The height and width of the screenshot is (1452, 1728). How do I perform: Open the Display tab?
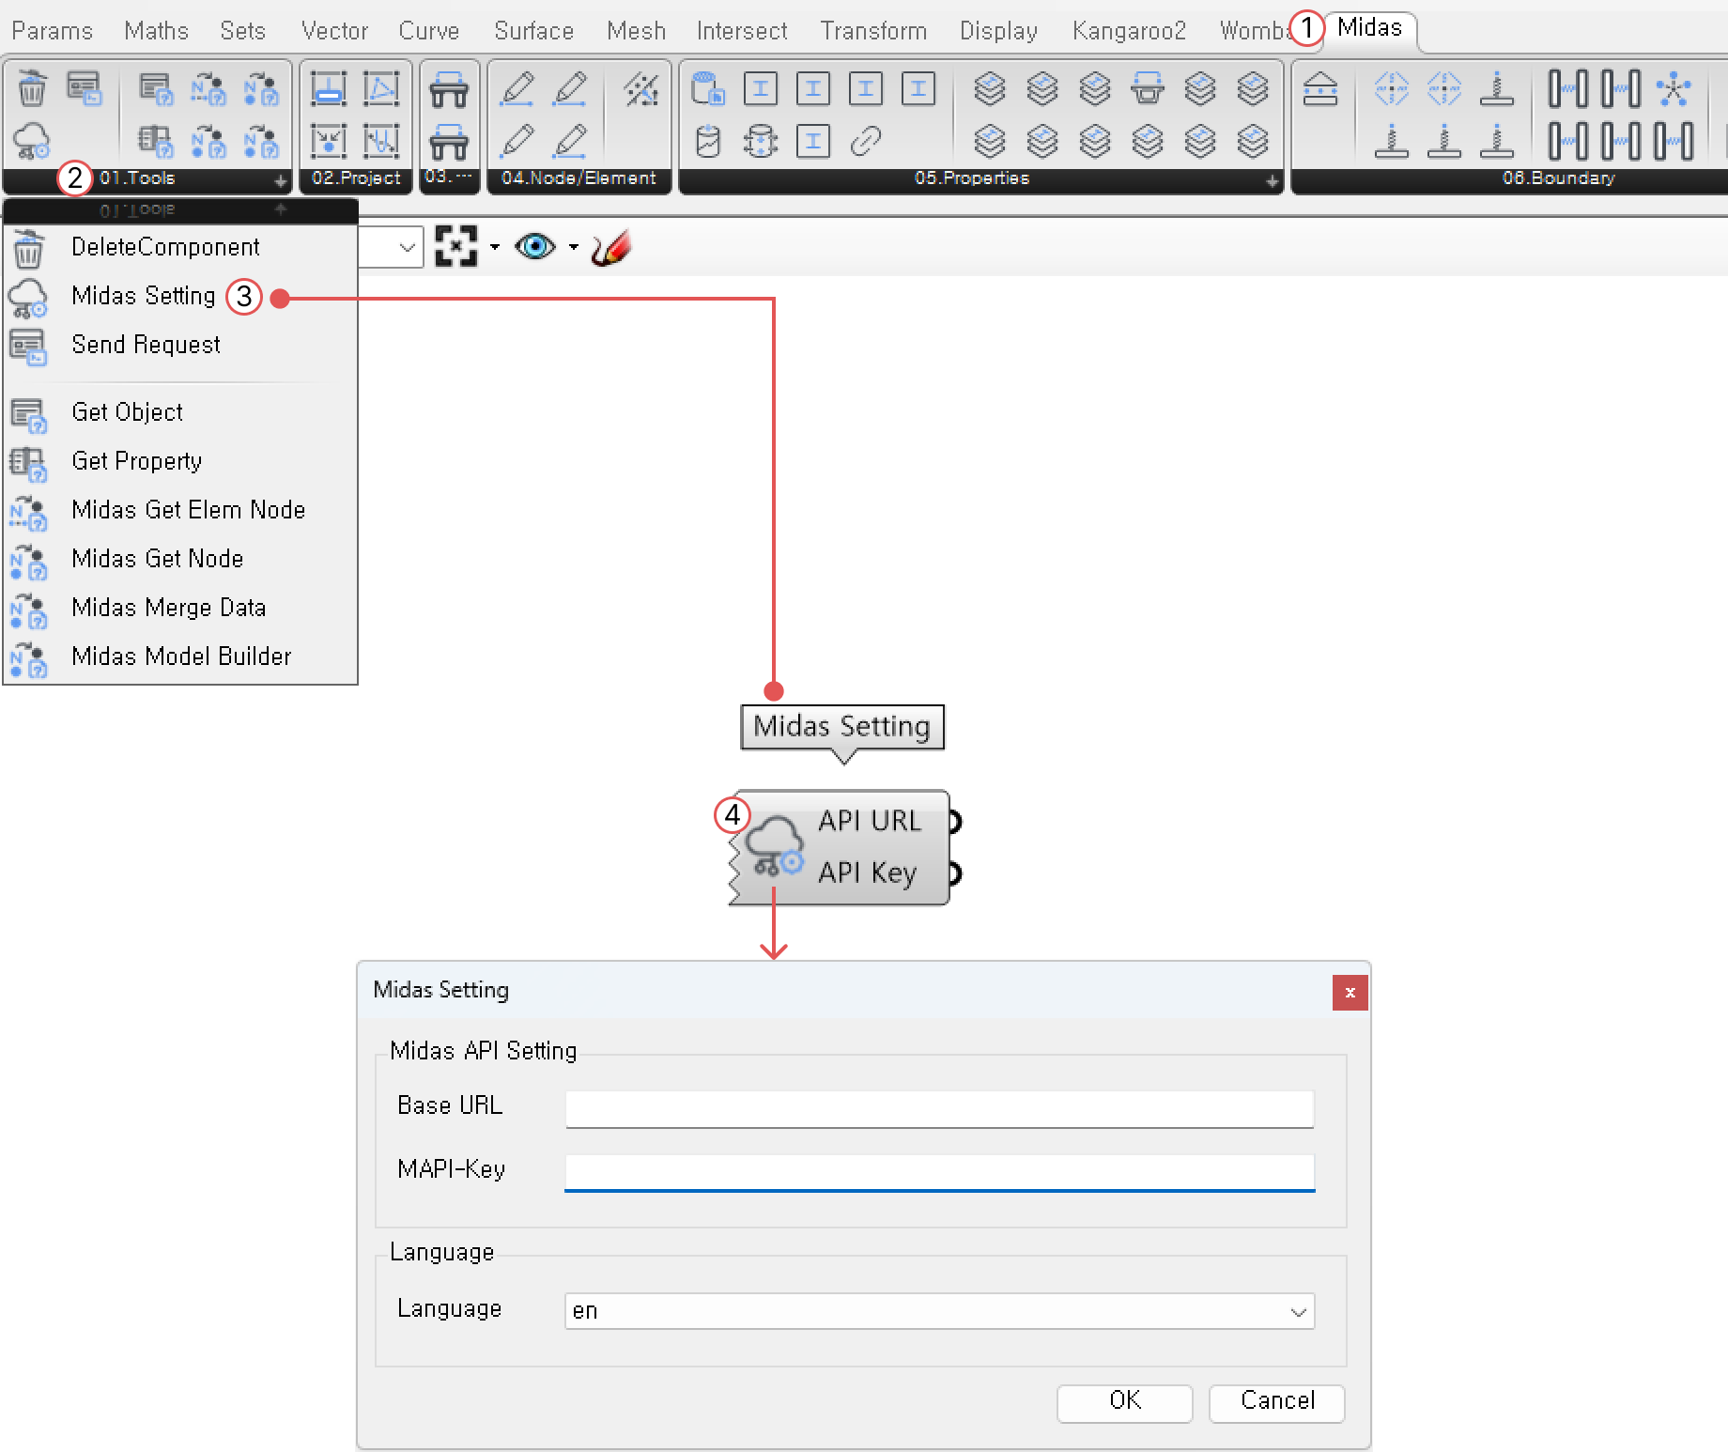click(998, 31)
